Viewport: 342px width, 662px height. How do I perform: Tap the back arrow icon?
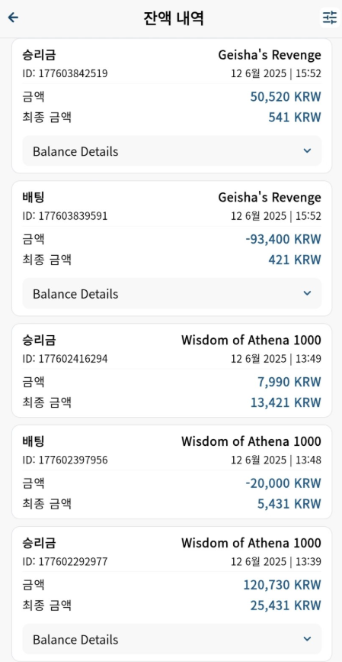(x=13, y=18)
